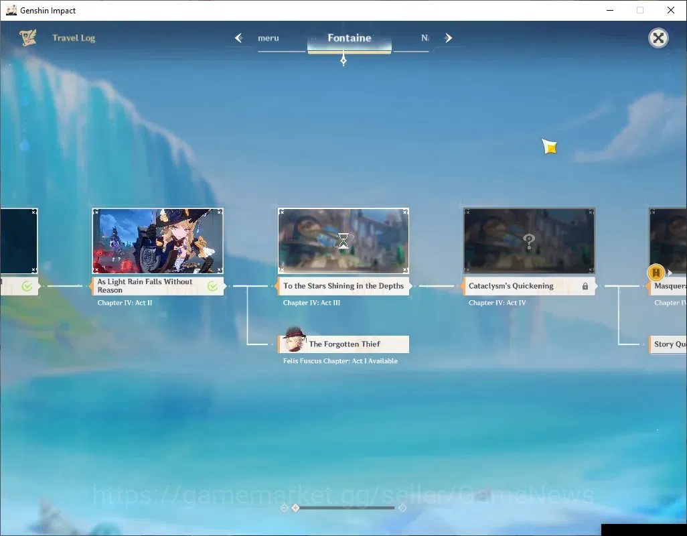This screenshot has height=536, width=687.
Task: Close the Travel Log with round X button
Action: tap(658, 38)
